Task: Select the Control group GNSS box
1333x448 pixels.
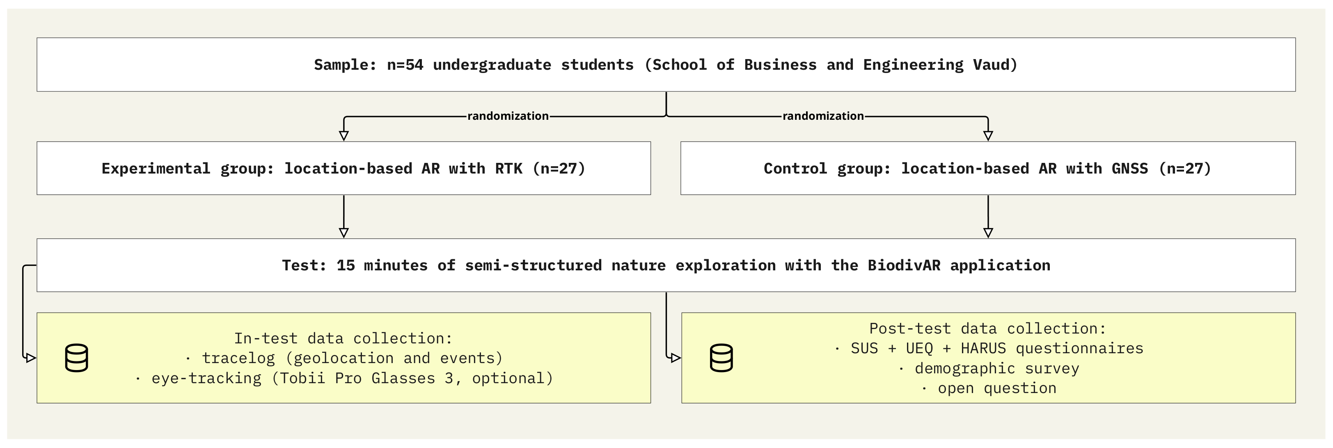Action: [987, 168]
